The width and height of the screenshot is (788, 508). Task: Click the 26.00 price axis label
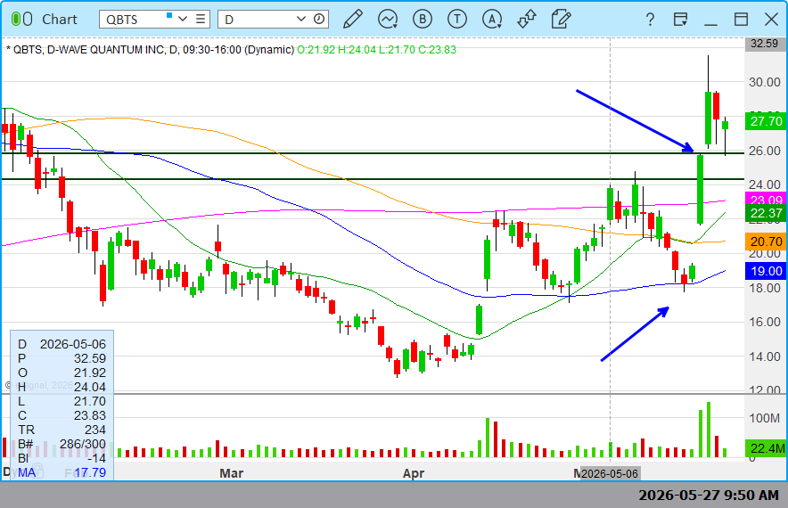pyautogui.click(x=765, y=151)
